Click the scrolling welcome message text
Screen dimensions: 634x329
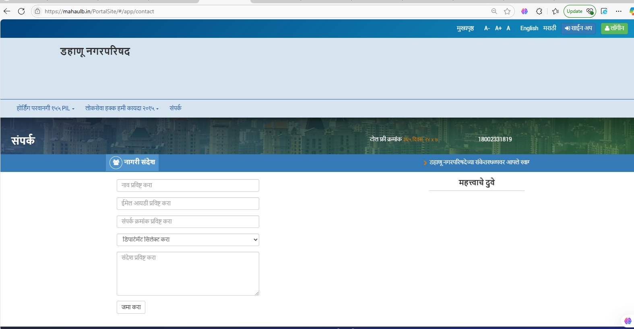click(479, 162)
